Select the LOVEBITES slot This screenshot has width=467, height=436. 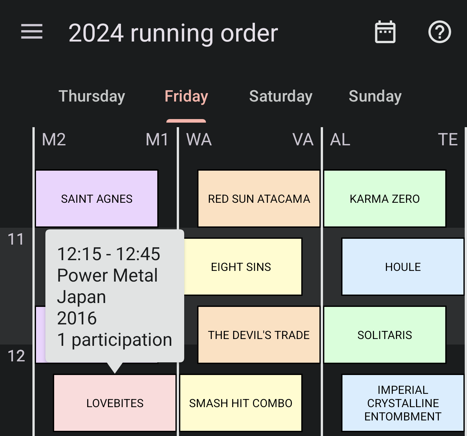(x=115, y=403)
